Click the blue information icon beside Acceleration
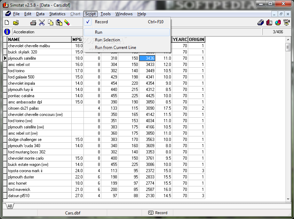Image resolution: width=294 pixels, height=219 pixels. (7, 32)
